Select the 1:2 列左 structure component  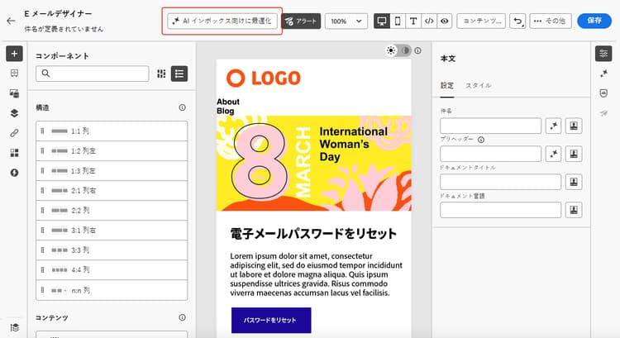point(112,150)
